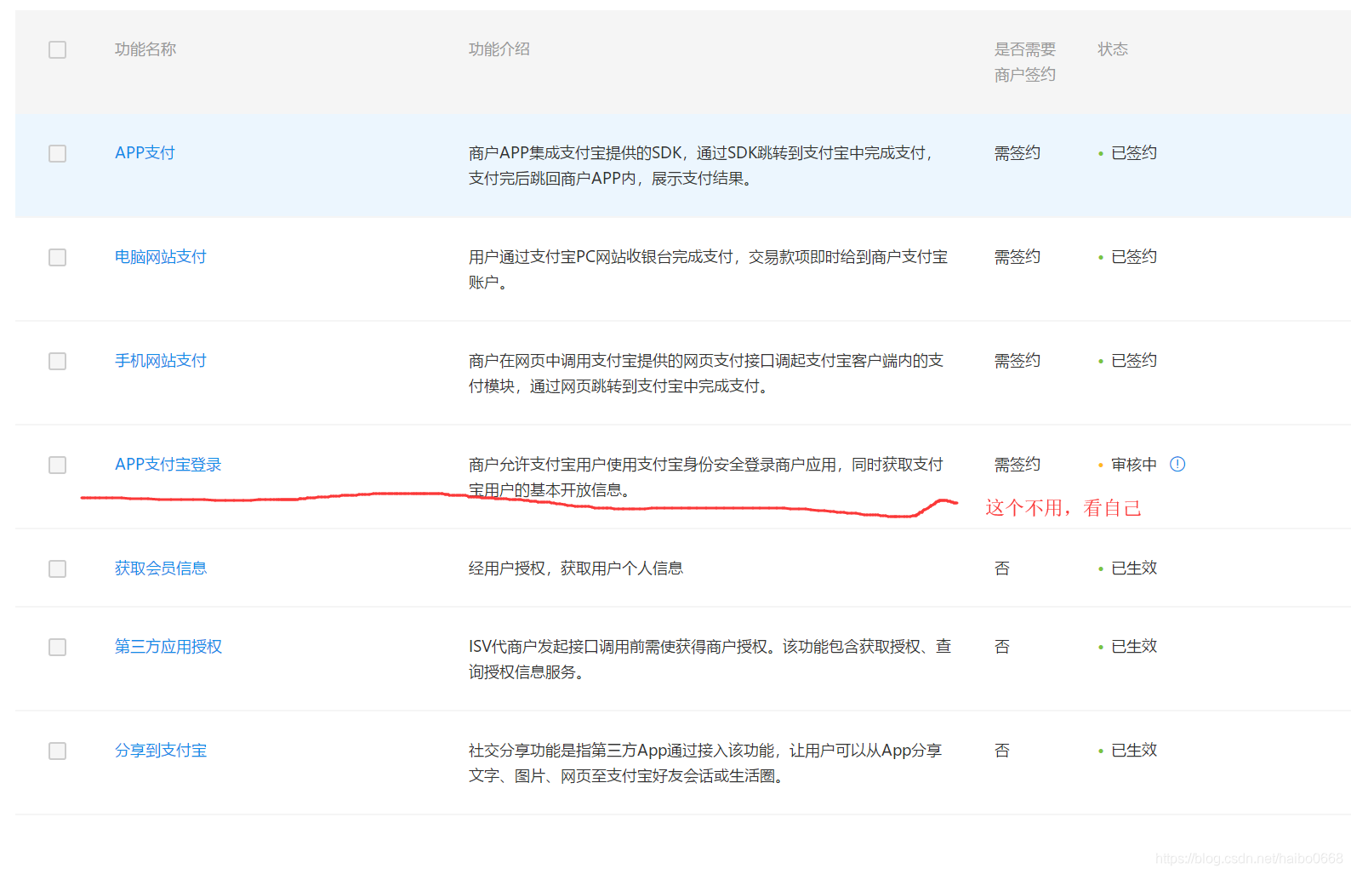Click 否 in the 分享到支付宝 row

tap(1002, 750)
